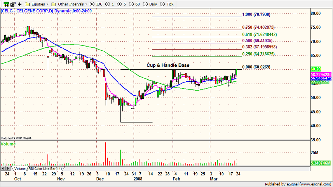
Task: Open the Equities folder dropdown
Action: click(37, 4)
